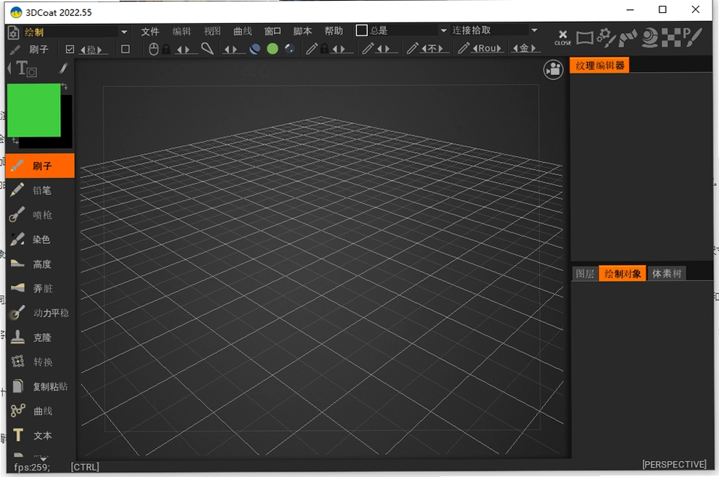This screenshot has height=477, width=719.
Task: Switch to the 图层 tab
Action: 585,274
